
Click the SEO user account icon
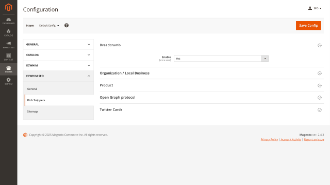tap(310, 8)
